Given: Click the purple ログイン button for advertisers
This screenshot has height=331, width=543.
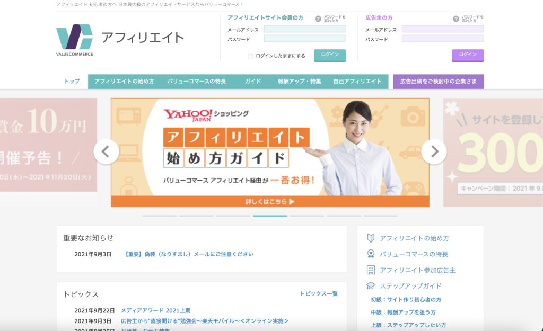Looking at the screenshot, I should point(468,55).
